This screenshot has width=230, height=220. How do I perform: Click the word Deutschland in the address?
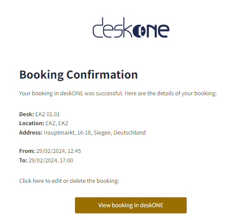[129, 133]
